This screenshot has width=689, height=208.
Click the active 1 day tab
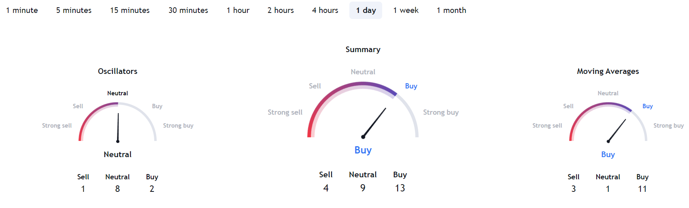pyautogui.click(x=366, y=10)
